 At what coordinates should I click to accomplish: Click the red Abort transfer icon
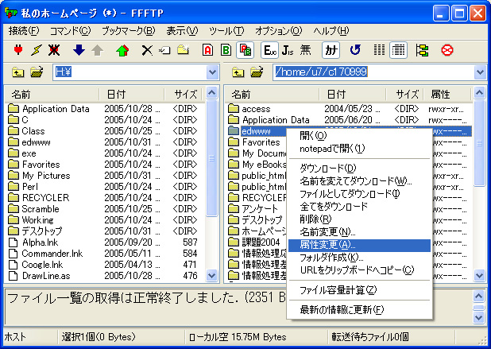(x=447, y=50)
